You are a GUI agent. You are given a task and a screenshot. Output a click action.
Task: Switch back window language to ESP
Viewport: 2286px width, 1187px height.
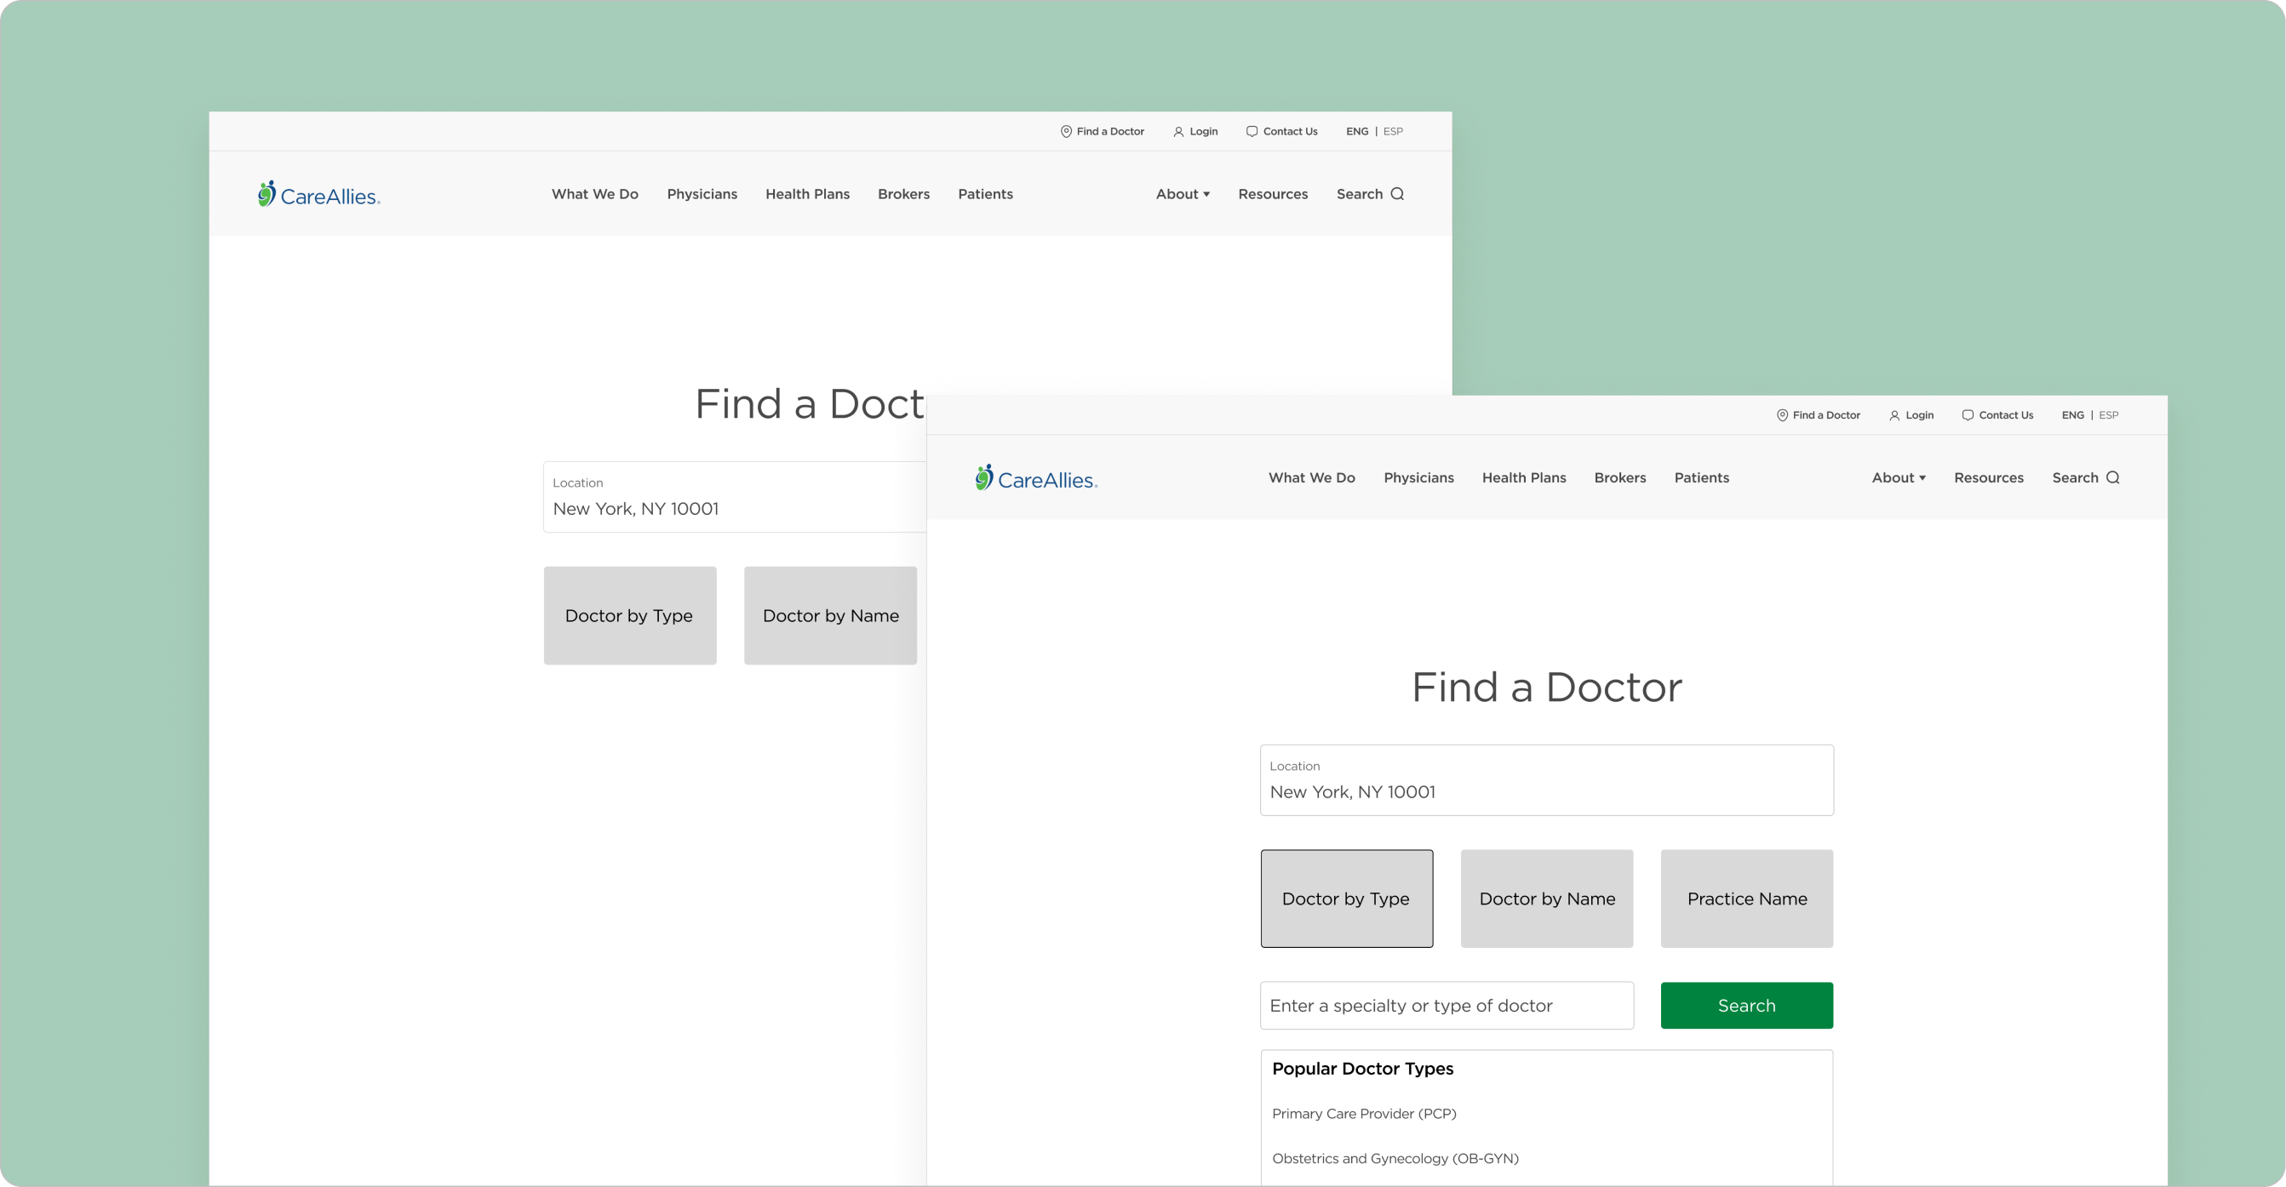pyautogui.click(x=1393, y=131)
